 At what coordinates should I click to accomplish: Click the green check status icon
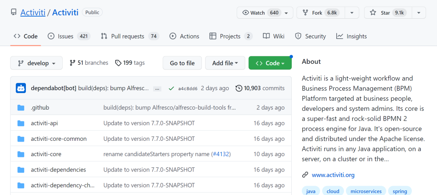[x=171, y=88]
